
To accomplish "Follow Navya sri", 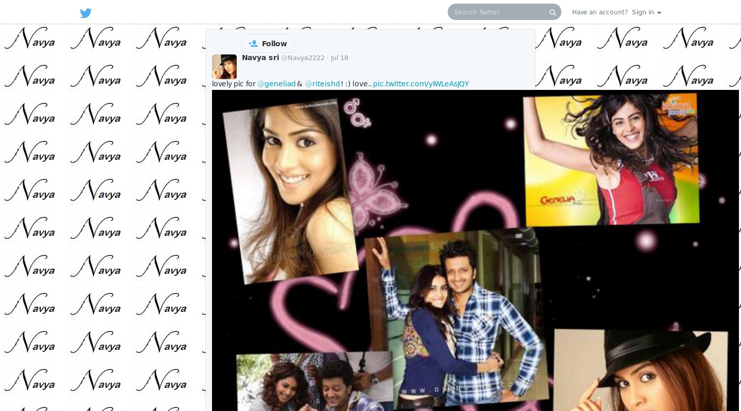I will [x=268, y=44].
